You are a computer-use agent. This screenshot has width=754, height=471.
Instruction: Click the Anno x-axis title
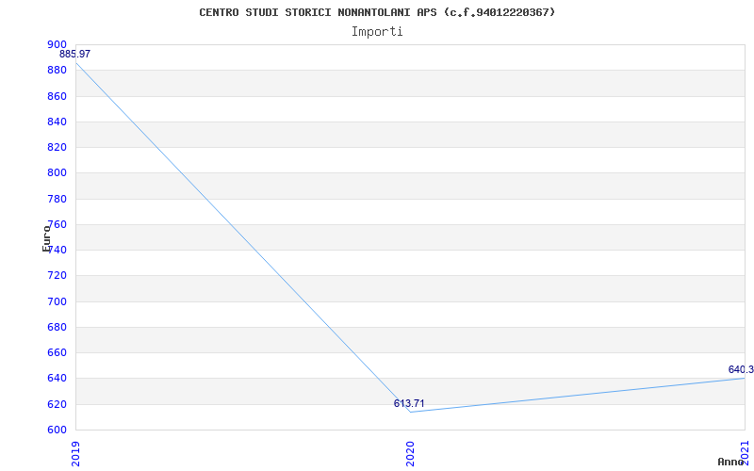pyautogui.click(x=731, y=462)
